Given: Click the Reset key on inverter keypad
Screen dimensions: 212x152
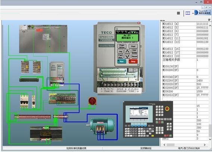Looking at the screenshot, I should (134, 56).
